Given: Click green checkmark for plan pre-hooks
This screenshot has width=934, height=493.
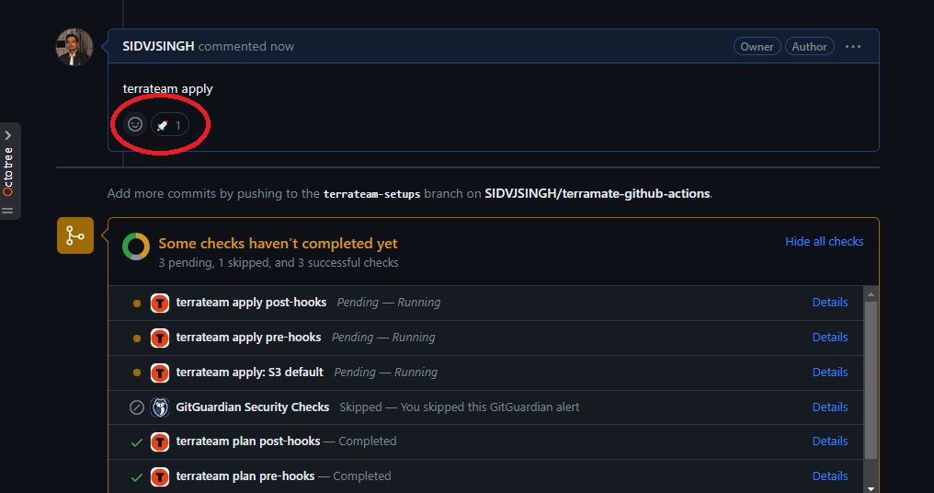Looking at the screenshot, I should [136, 477].
